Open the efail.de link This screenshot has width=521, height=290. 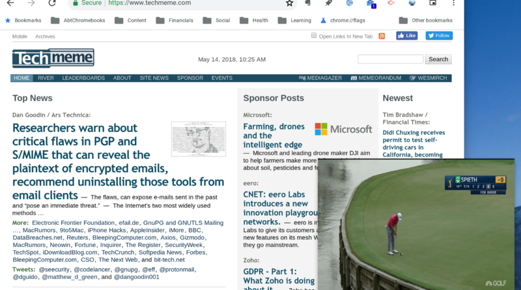point(128,223)
